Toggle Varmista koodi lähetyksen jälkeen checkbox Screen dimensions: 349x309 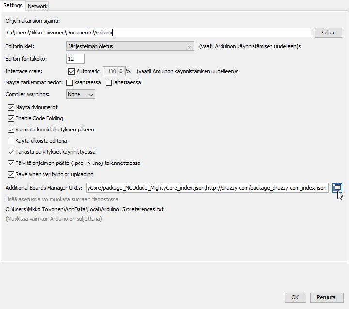(11, 130)
